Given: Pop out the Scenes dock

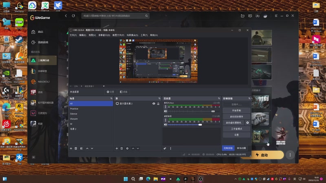Looking at the screenshot, I should [111, 98].
